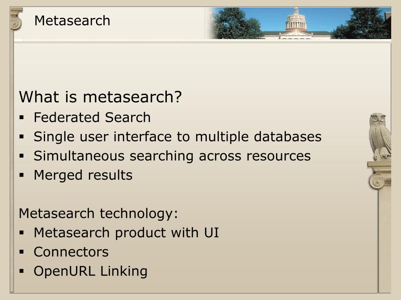The width and height of the screenshot is (401, 300).
Task: Click the 'Connectors' bullet text
Action: click(x=71, y=252)
